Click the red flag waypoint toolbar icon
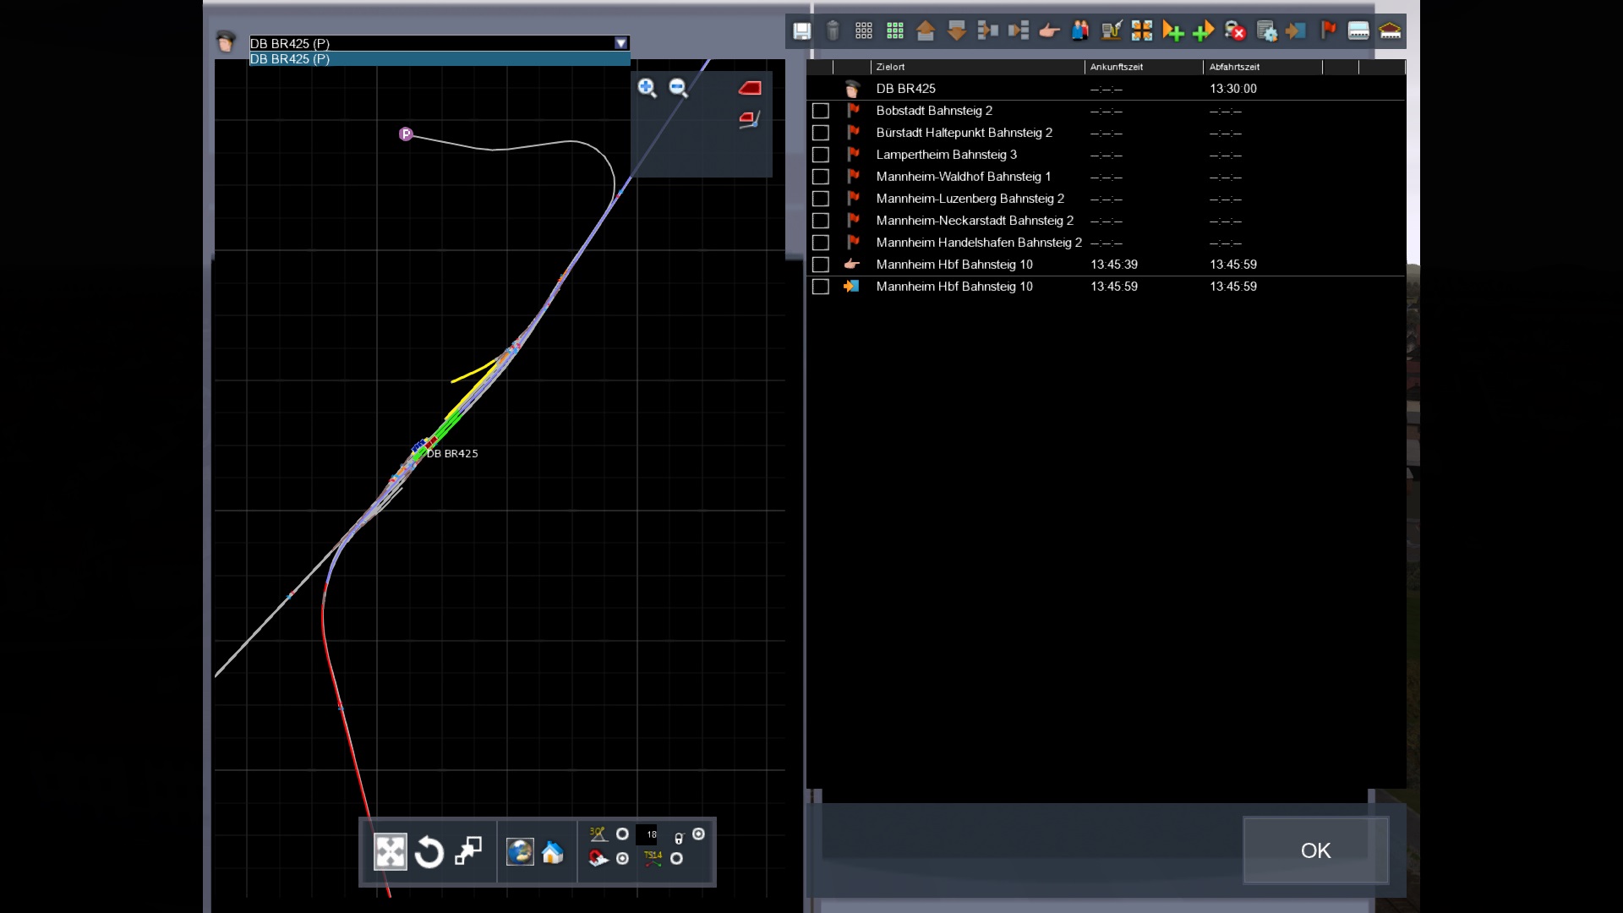The image size is (1623, 913). pos(1328,31)
